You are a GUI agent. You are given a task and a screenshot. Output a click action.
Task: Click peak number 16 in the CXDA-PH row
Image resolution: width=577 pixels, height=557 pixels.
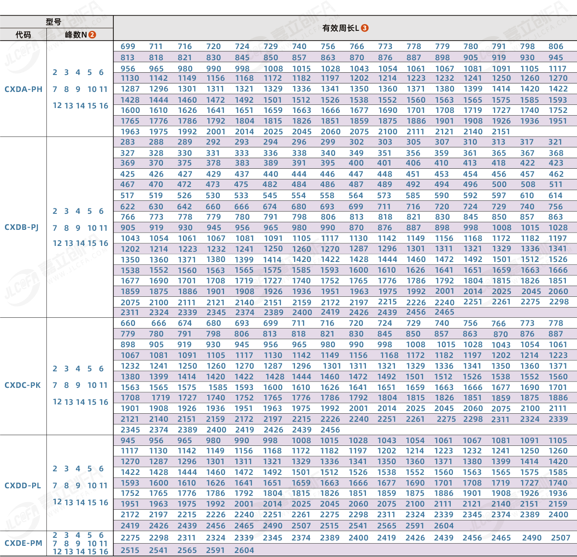(x=104, y=106)
